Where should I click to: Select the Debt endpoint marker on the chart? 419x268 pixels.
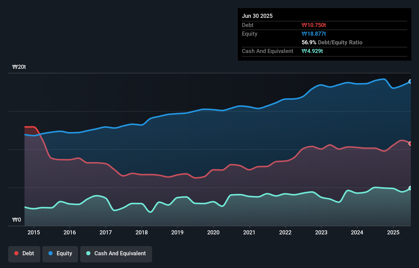(x=410, y=144)
